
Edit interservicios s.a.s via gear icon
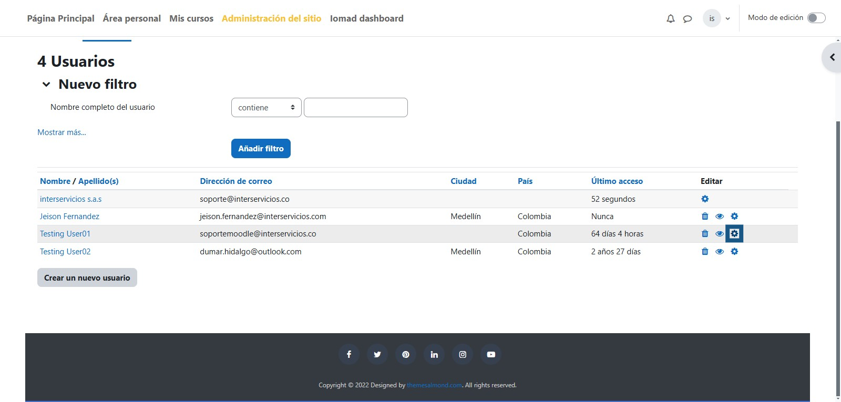(x=705, y=199)
